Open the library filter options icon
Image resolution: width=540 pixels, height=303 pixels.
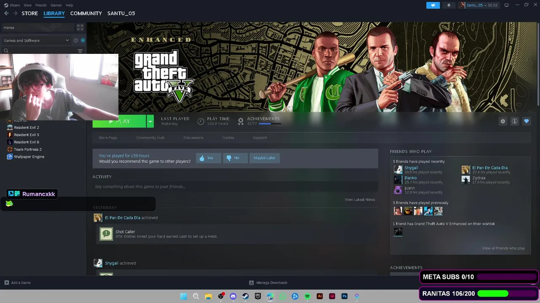(80, 51)
